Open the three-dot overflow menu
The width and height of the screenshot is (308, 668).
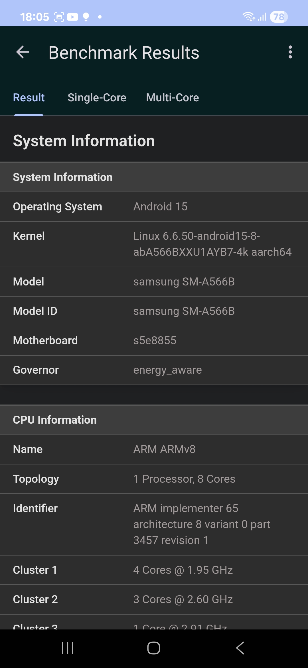point(290,52)
